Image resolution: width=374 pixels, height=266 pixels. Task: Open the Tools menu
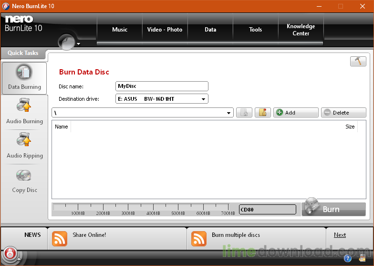[x=256, y=30]
